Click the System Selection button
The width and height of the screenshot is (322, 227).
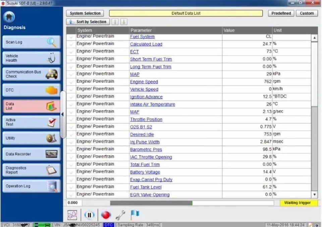tap(85, 13)
